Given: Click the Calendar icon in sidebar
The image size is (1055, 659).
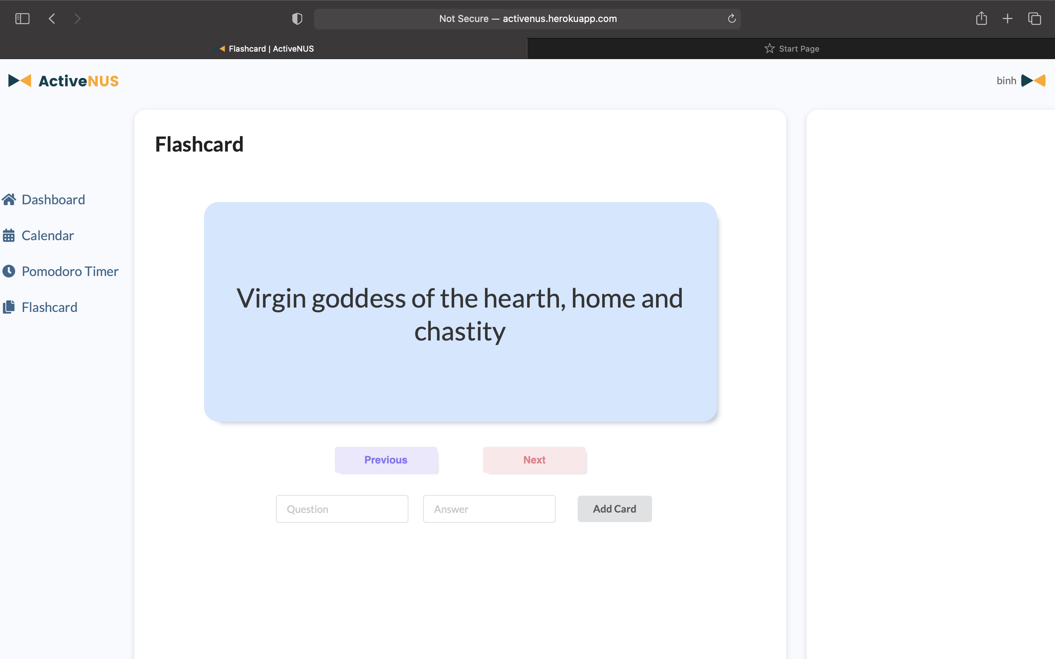Looking at the screenshot, I should pos(9,236).
